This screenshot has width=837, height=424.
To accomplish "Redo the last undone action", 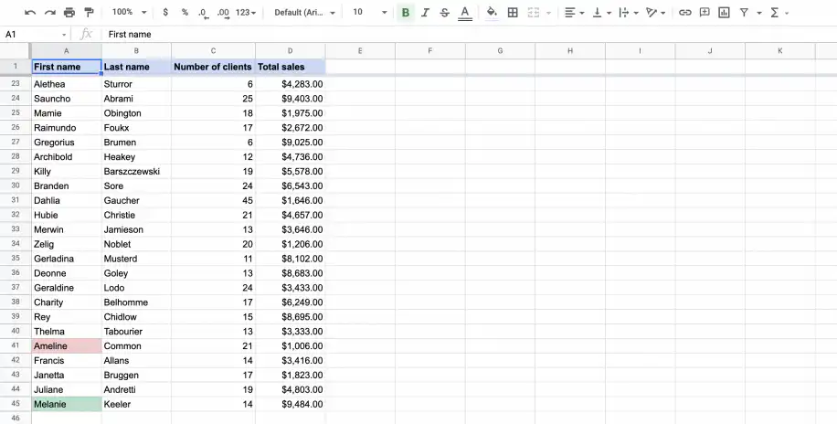I will click(49, 12).
